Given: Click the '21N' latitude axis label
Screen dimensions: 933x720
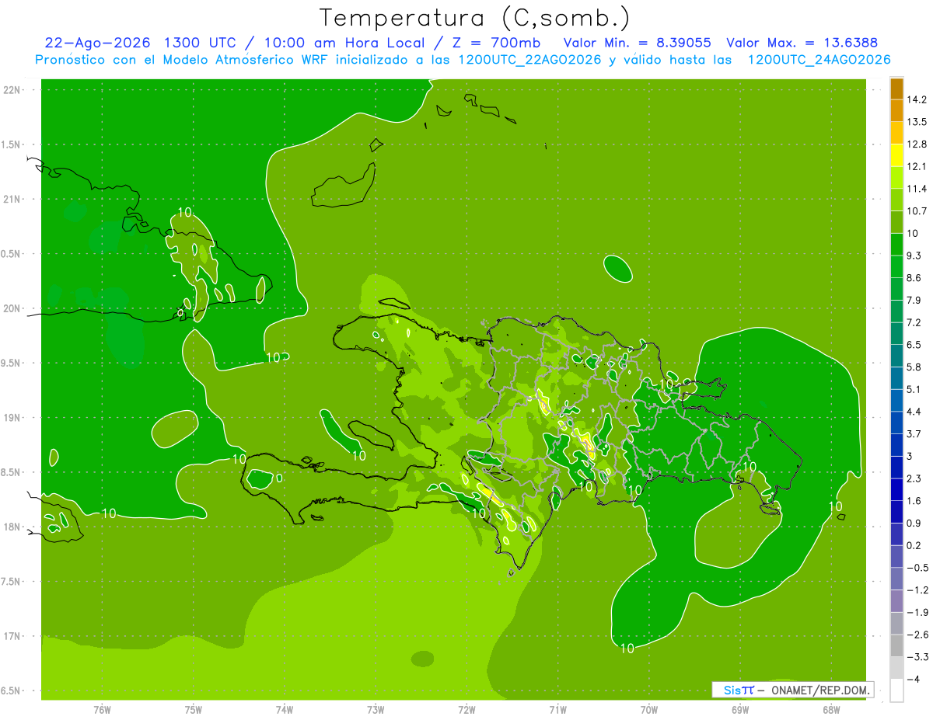Looking at the screenshot, I should pyautogui.click(x=12, y=199).
